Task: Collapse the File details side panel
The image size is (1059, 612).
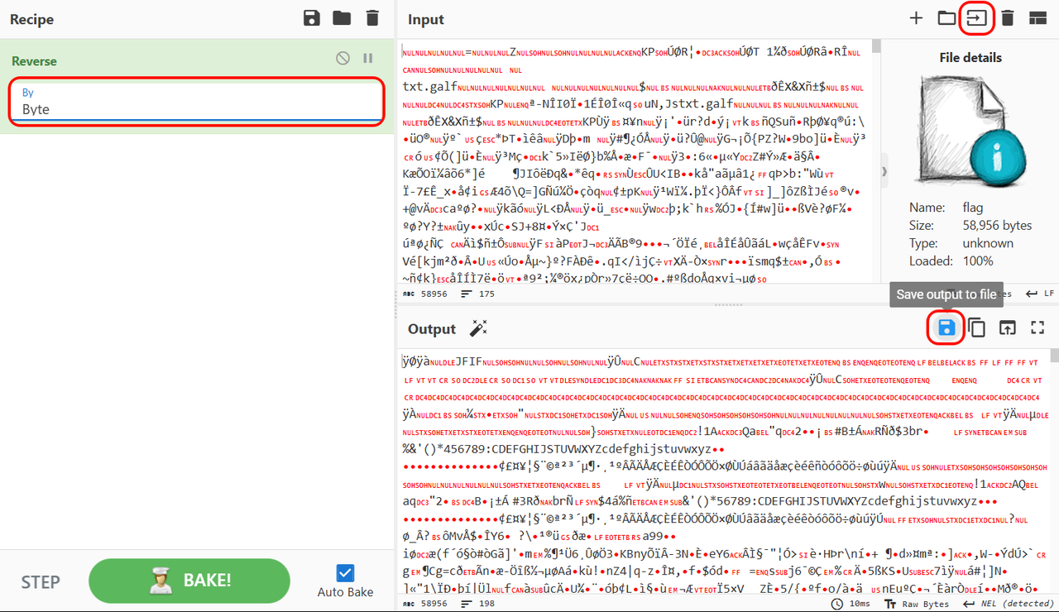Action: click(886, 171)
